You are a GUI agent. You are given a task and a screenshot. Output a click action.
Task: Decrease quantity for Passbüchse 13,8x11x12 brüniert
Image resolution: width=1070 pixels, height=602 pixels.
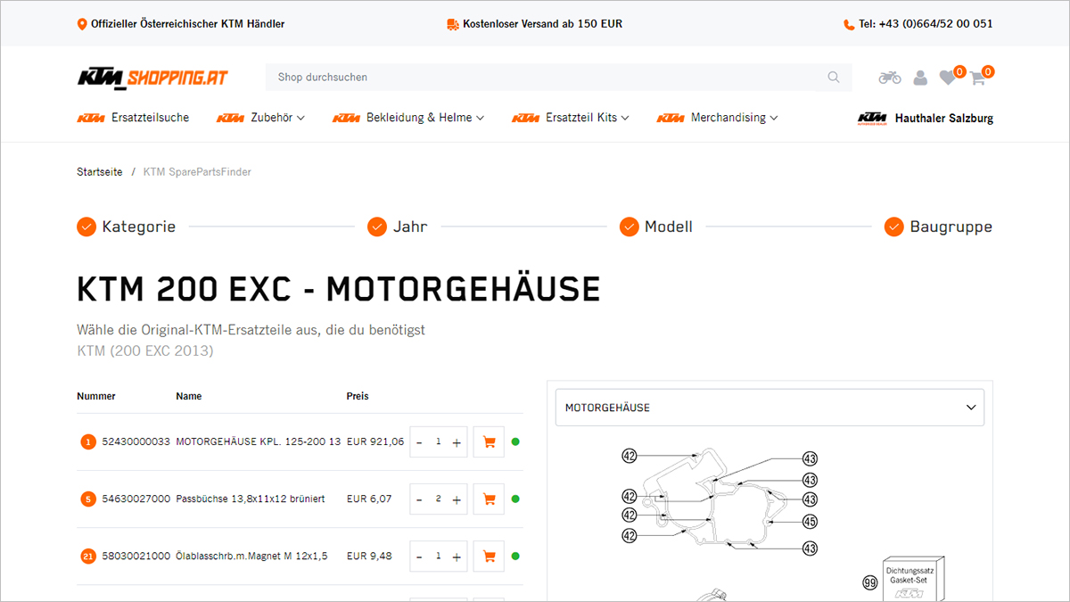coord(419,499)
